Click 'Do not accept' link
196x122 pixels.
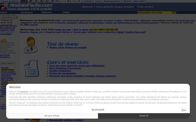(98, 110)
